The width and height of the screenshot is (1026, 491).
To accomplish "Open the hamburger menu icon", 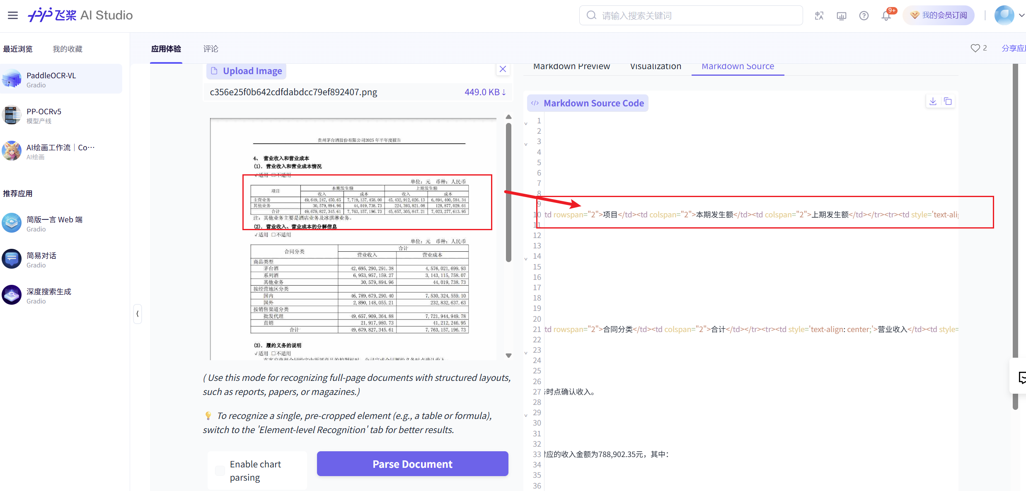I will [13, 15].
